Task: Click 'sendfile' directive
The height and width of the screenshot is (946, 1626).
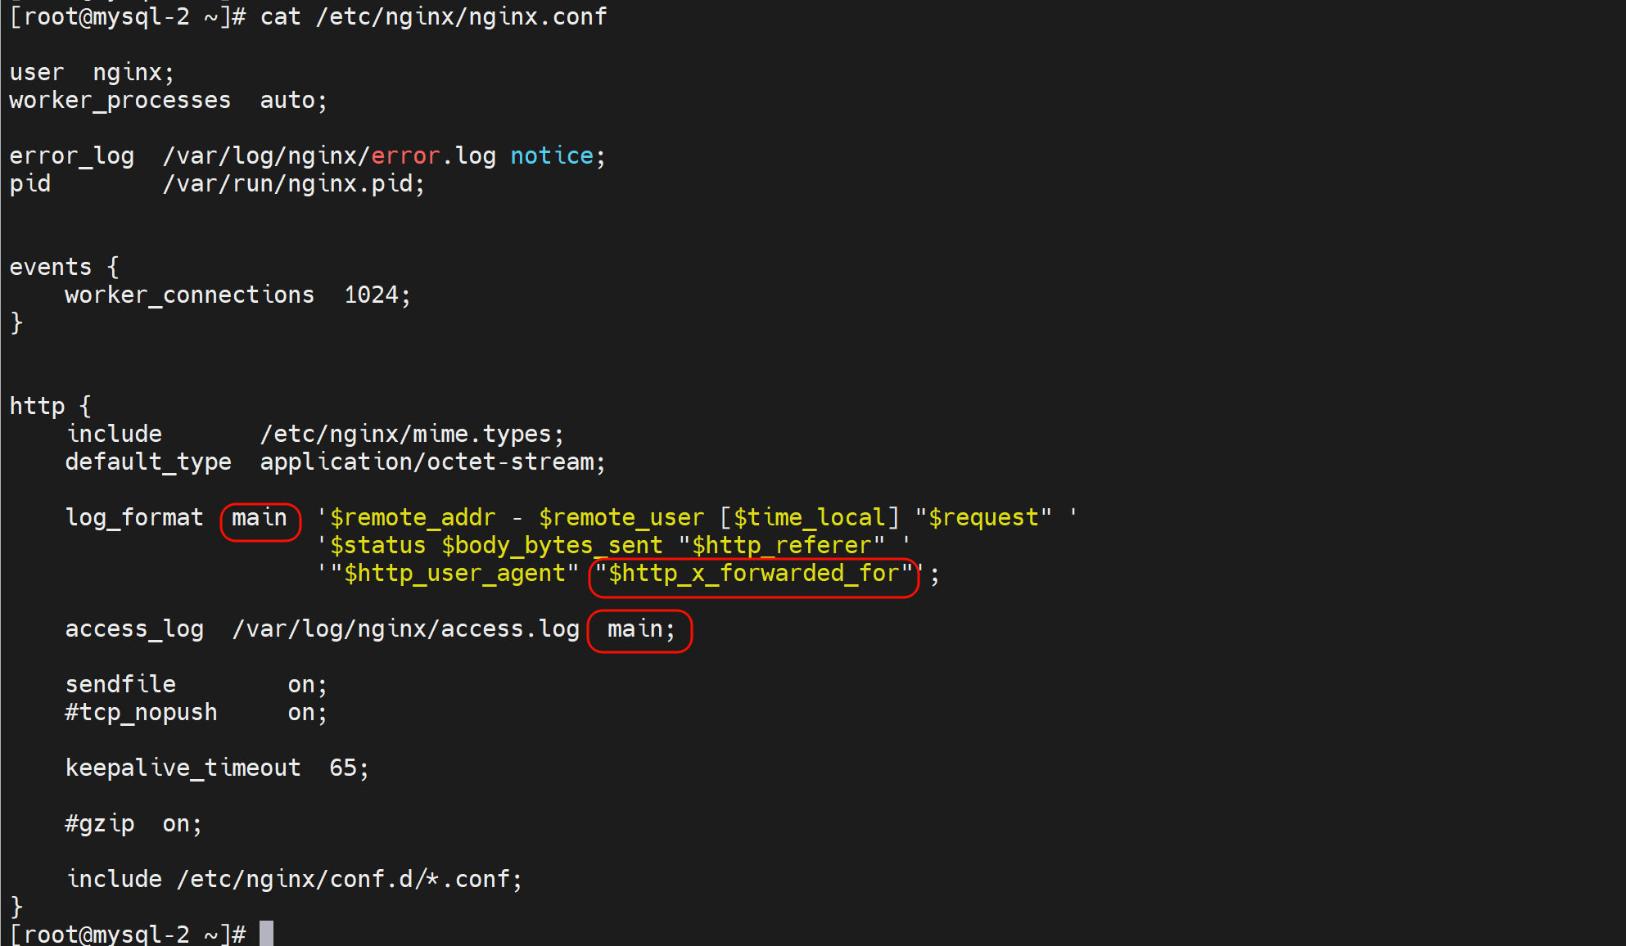Action: [x=120, y=684]
